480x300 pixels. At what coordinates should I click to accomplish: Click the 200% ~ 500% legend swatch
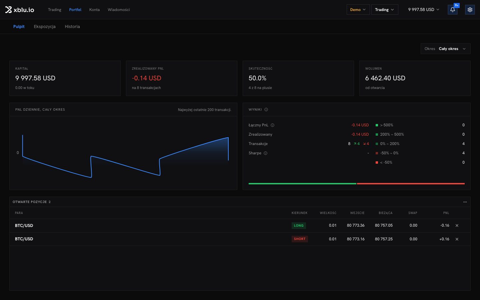pos(377,135)
